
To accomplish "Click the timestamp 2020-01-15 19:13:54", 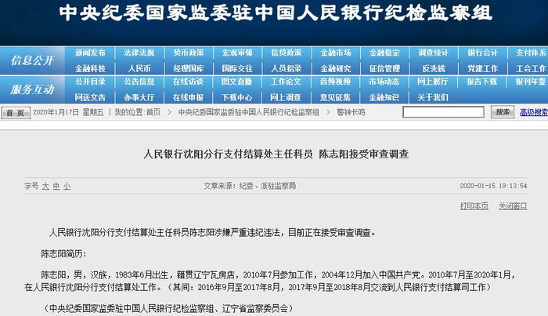I will click(493, 186).
